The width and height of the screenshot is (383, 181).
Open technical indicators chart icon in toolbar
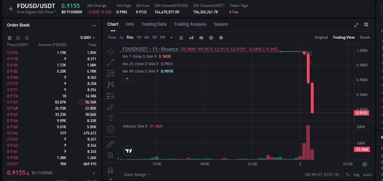point(181,38)
